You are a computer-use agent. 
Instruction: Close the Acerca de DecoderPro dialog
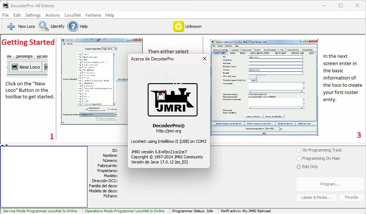(205, 59)
